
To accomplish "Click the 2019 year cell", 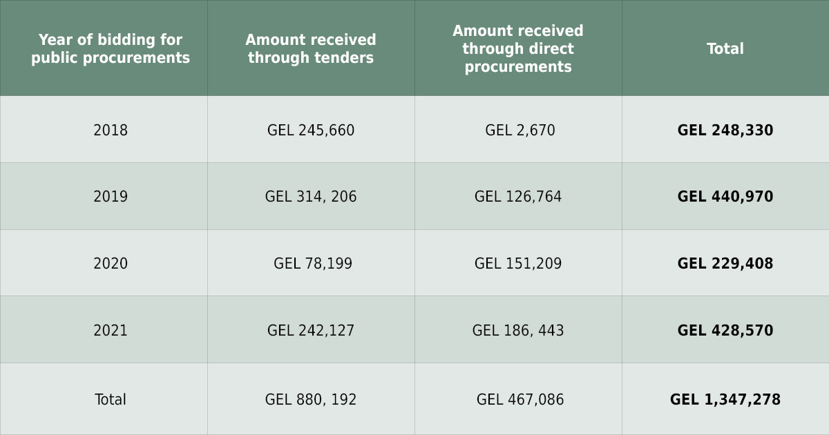I will click(x=111, y=197).
